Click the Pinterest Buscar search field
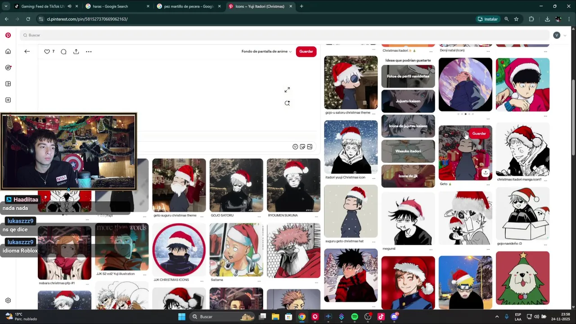Screen dimensions: 576x324 coord(284,35)
